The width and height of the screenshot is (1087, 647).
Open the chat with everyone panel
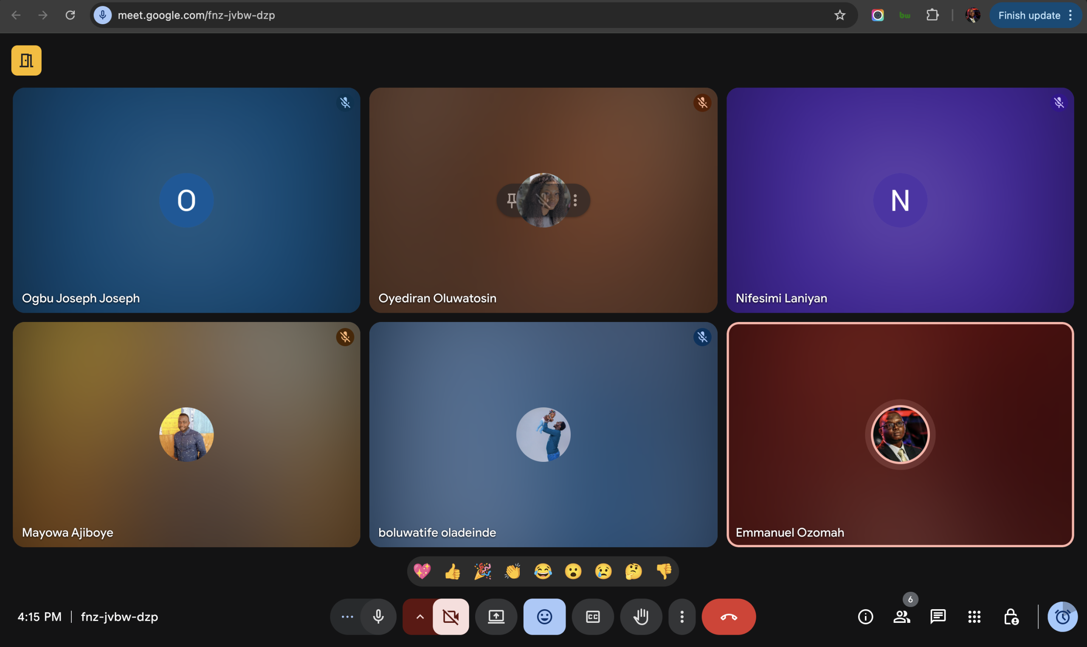[938, 616]
